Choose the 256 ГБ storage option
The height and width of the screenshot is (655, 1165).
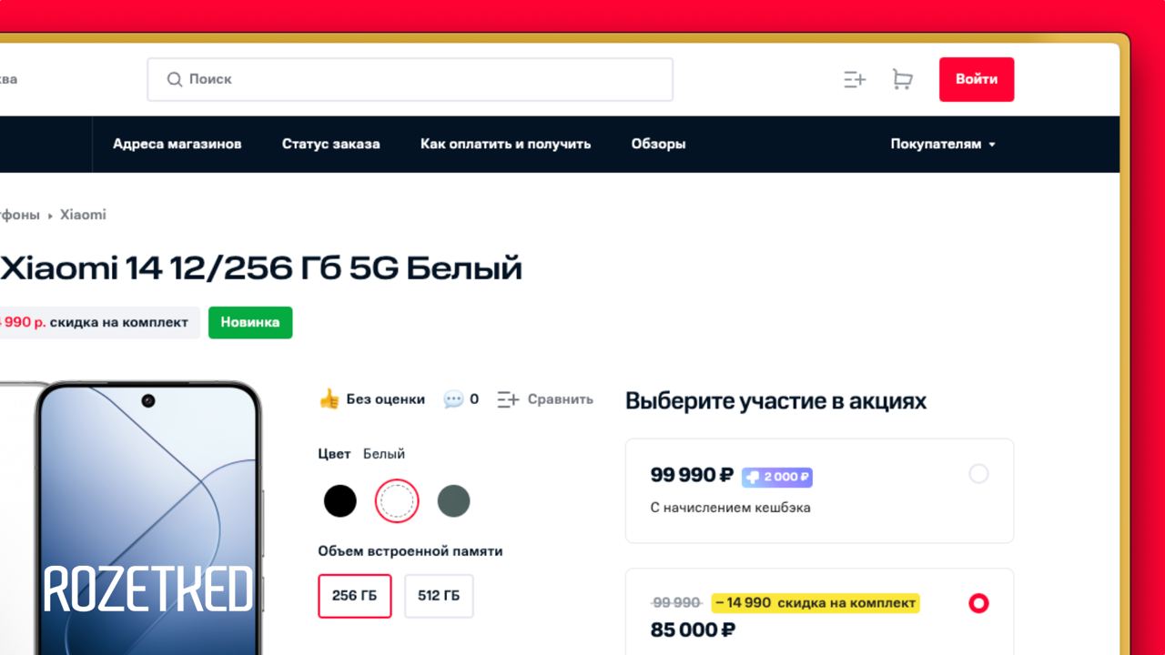(355, 596)
